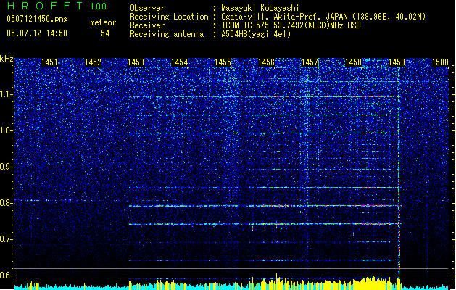This screenshot has height=290, width=456.
Task: Click the A504HB(yagi 4el) antenna text
Action: pyautogui.click(x=256, y=34)
